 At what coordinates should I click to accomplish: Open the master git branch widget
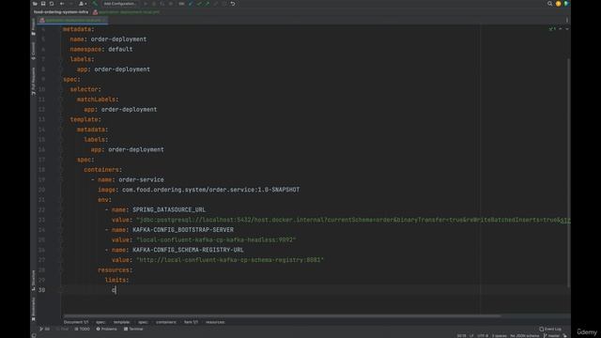click(551, 336)
